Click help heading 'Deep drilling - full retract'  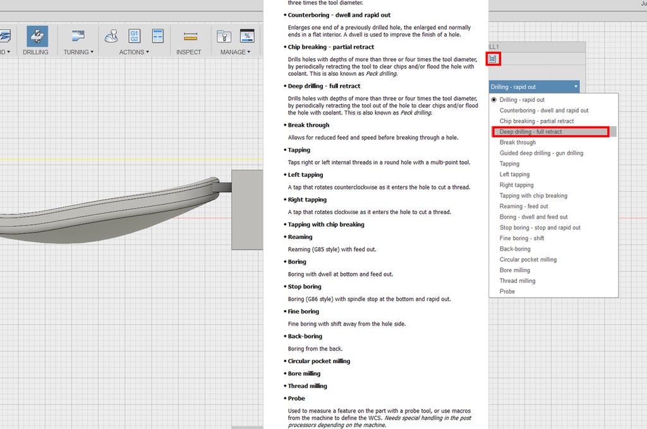click(x=324, y=86)
